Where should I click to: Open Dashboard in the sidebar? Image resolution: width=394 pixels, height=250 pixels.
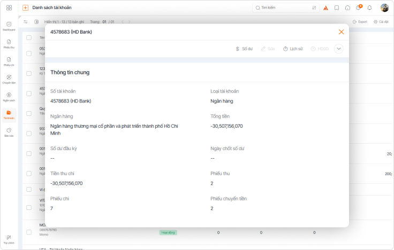pos(9,26)
